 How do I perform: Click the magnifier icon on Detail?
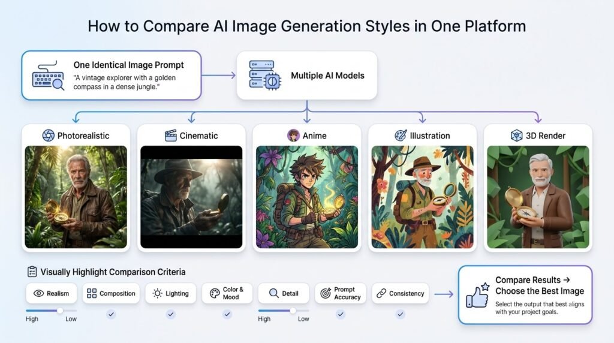[x=274, y=293]
